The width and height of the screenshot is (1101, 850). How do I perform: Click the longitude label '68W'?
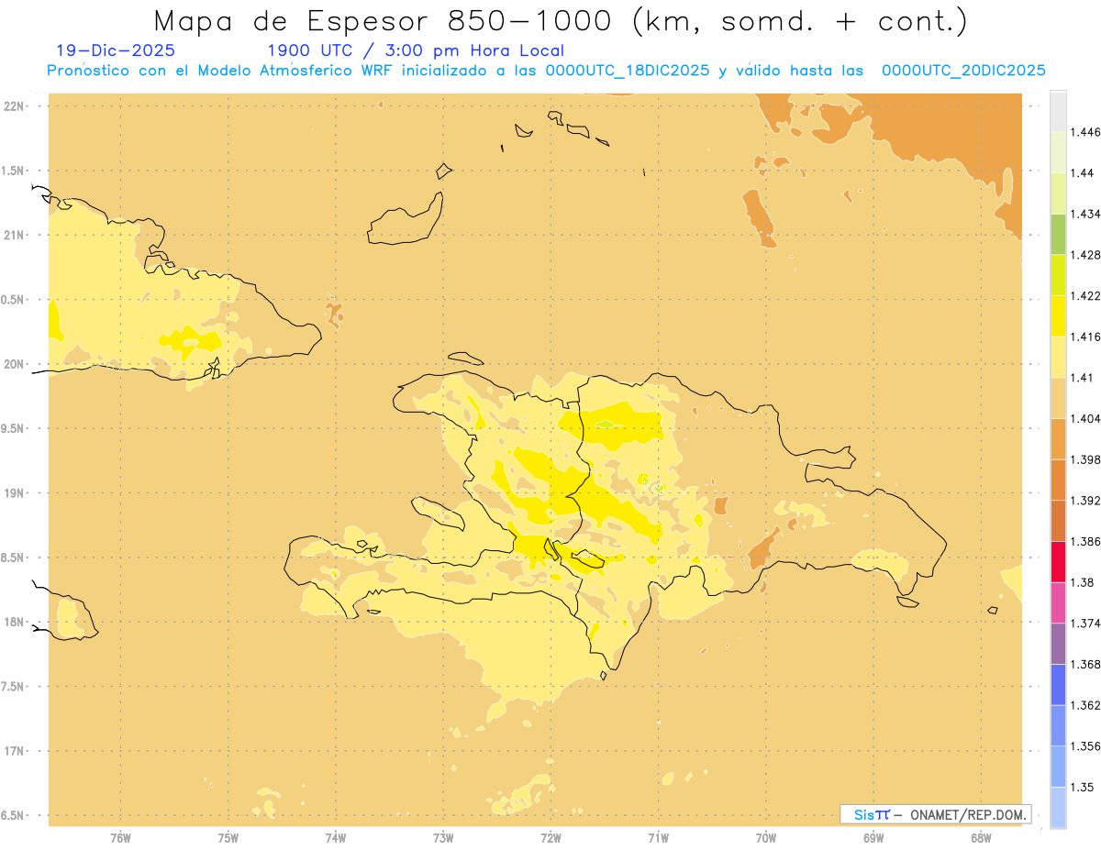(x=981, y=838)
